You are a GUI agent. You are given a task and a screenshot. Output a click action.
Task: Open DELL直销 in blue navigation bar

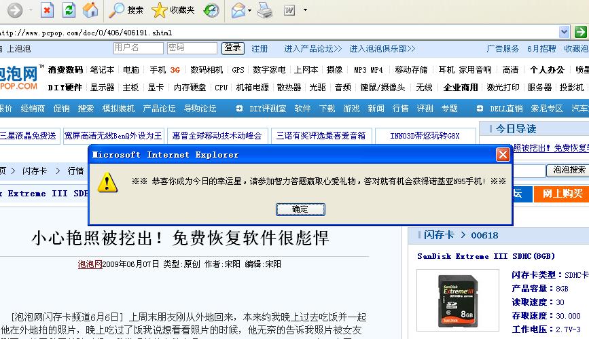click(506, 109)
